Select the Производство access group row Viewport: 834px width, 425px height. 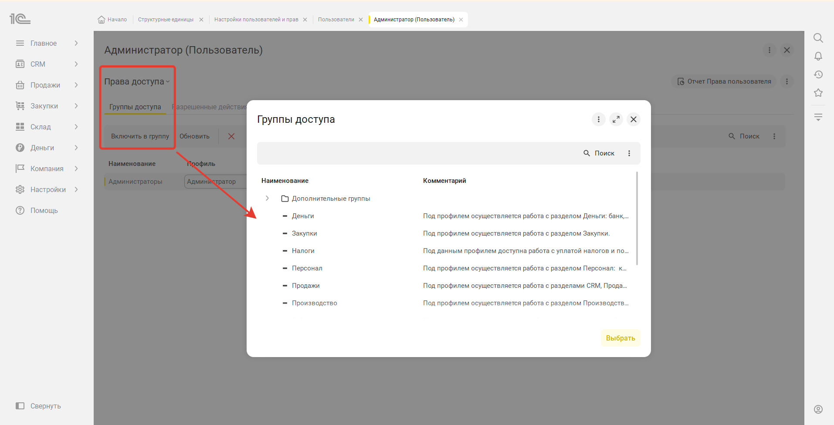(x=447, y=303)
